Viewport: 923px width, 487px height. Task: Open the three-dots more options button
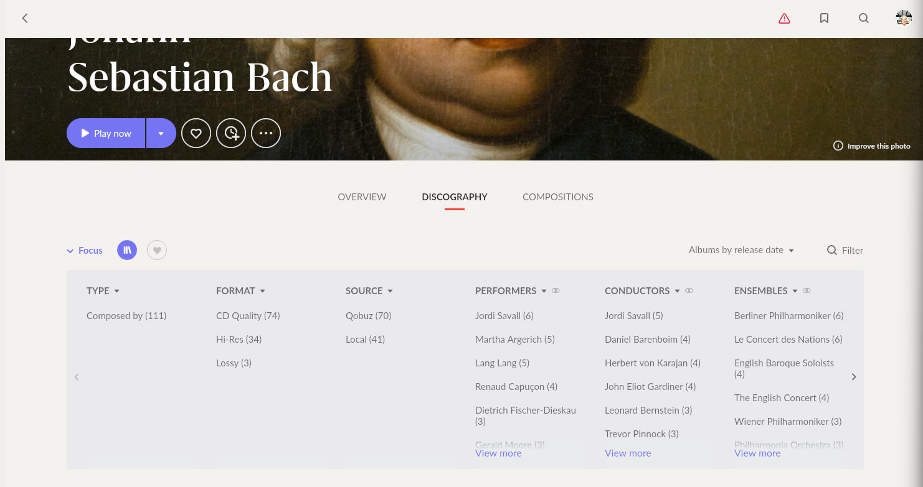click(266, 133)
